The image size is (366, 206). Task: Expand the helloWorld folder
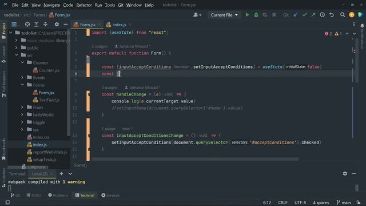pos(22,115)
